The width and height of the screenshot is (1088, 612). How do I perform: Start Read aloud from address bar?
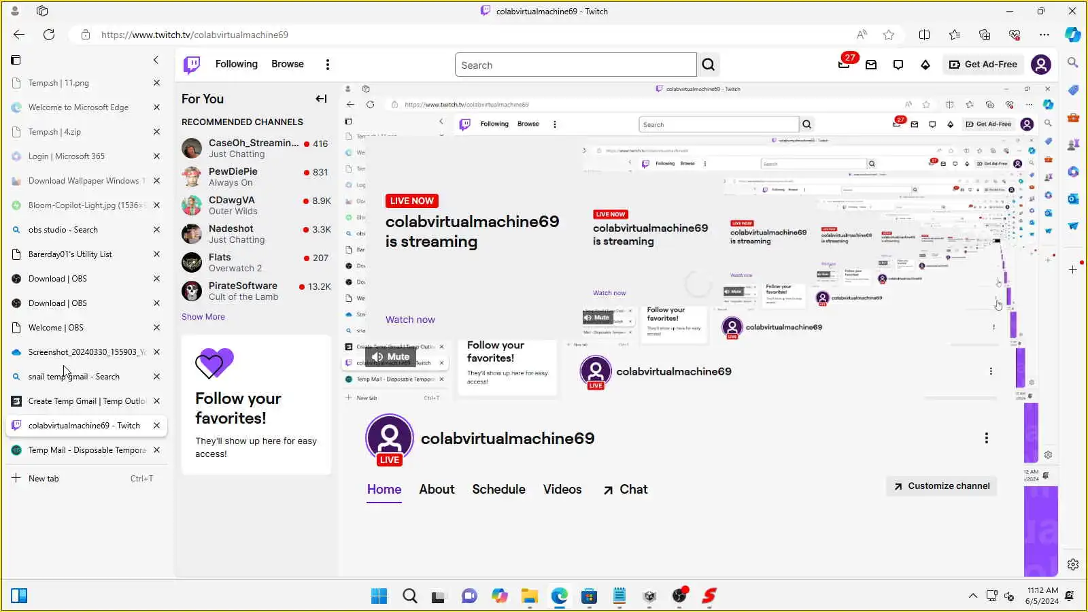click(x=862, y=35)
